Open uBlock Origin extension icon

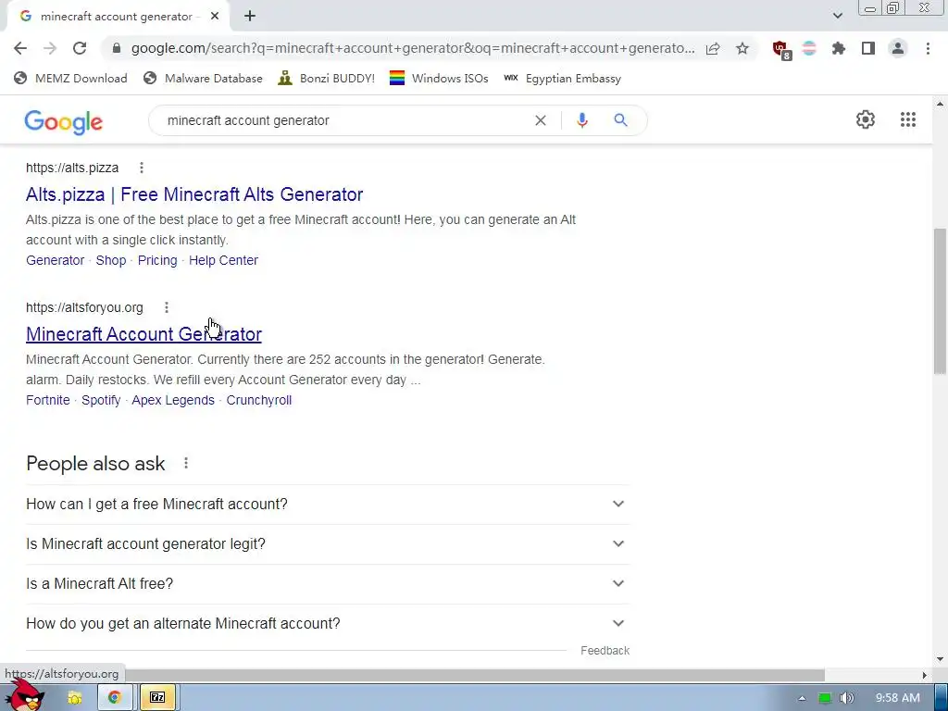[781, 49]
